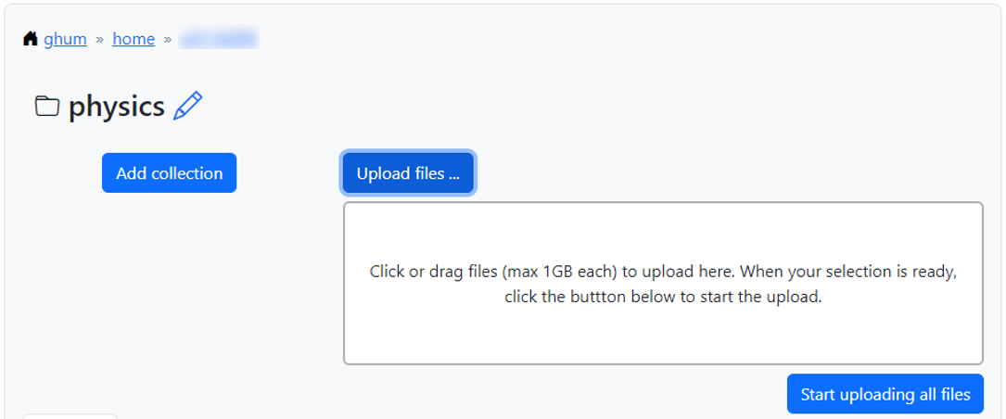1006x419 pixels.
Task: Select the physics collection title
Action: (x=117, y=107)
